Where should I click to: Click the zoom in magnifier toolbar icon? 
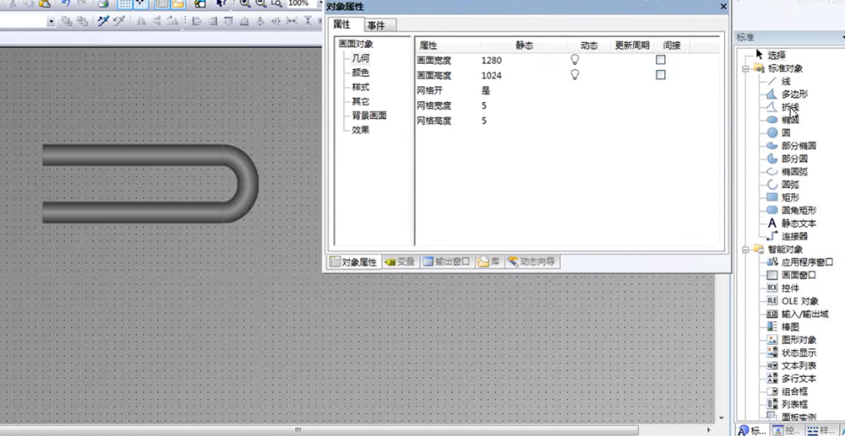click(x=244, y=3)
